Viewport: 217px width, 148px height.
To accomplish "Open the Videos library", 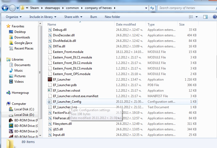I will pyautogui.click(x=19, y=82).
